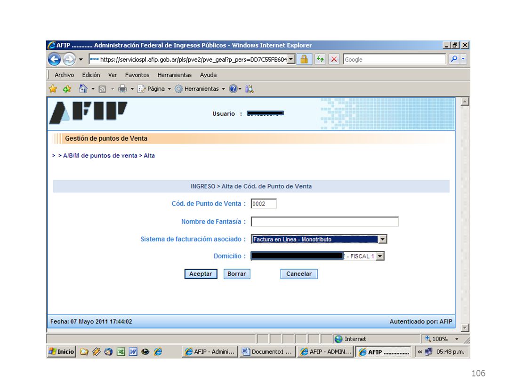Screen dimensions: 516x391
Task: Open the recent pages dropdown beside Forward
Action: tap(81, 60)
